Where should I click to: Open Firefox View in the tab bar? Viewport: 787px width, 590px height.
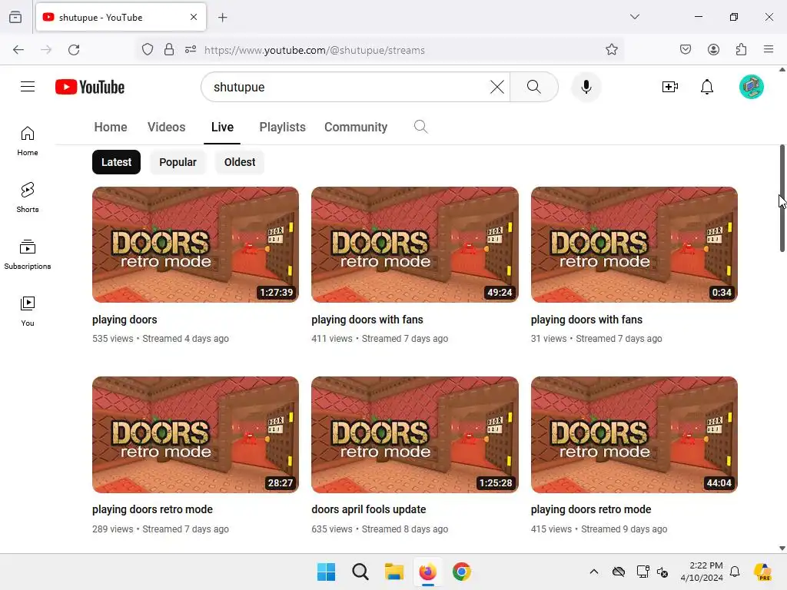pos(15,17)
